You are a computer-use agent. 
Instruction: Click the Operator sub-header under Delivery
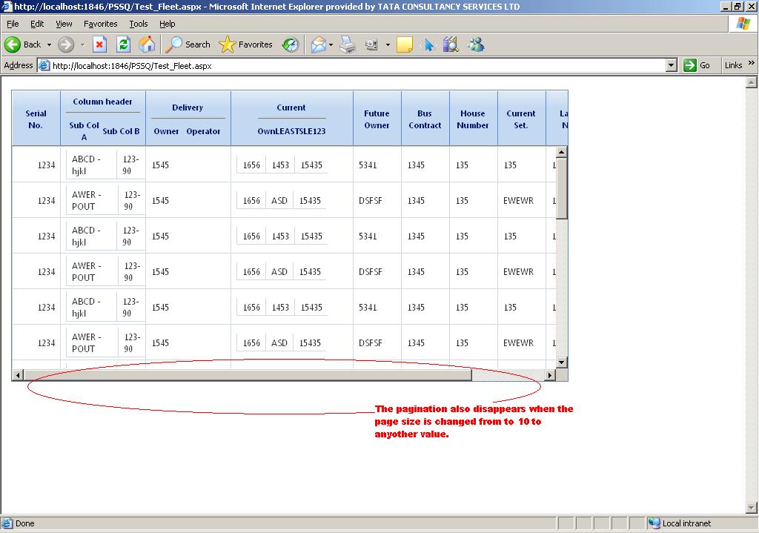pyautogui.click(x=203, y=131)
